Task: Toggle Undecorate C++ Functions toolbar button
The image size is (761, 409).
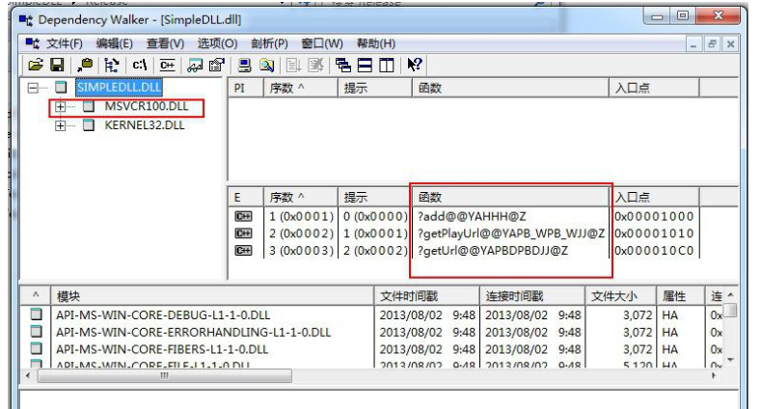Action: (168, 65)
